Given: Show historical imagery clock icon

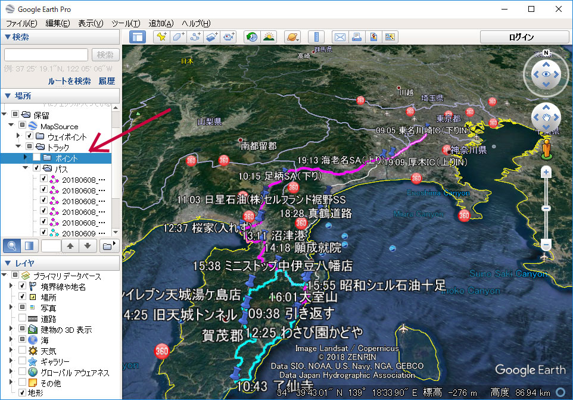Looking at the screenshot, I should (x=252, y=37).
